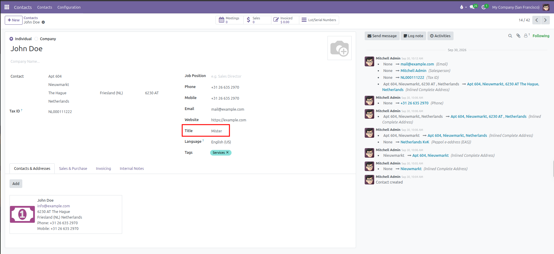Toggle the Following button
The width and height of the screenshot is (554, 254).
pyautogui.click(x=541, y=36)
